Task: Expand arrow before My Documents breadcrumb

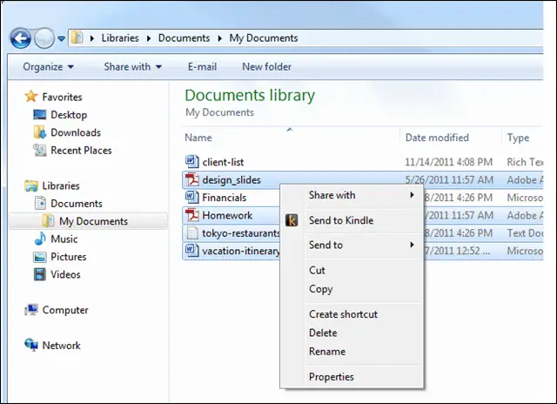Action: [220, 38]
